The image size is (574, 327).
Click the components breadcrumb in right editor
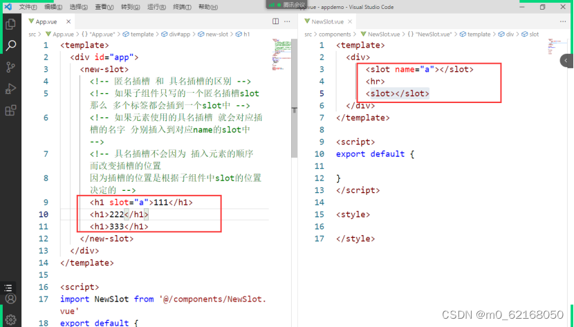[x=335, y=34]
